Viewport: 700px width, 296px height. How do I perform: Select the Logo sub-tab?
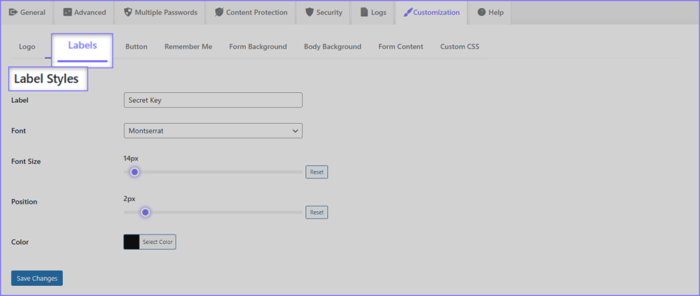tap(27, 46)
